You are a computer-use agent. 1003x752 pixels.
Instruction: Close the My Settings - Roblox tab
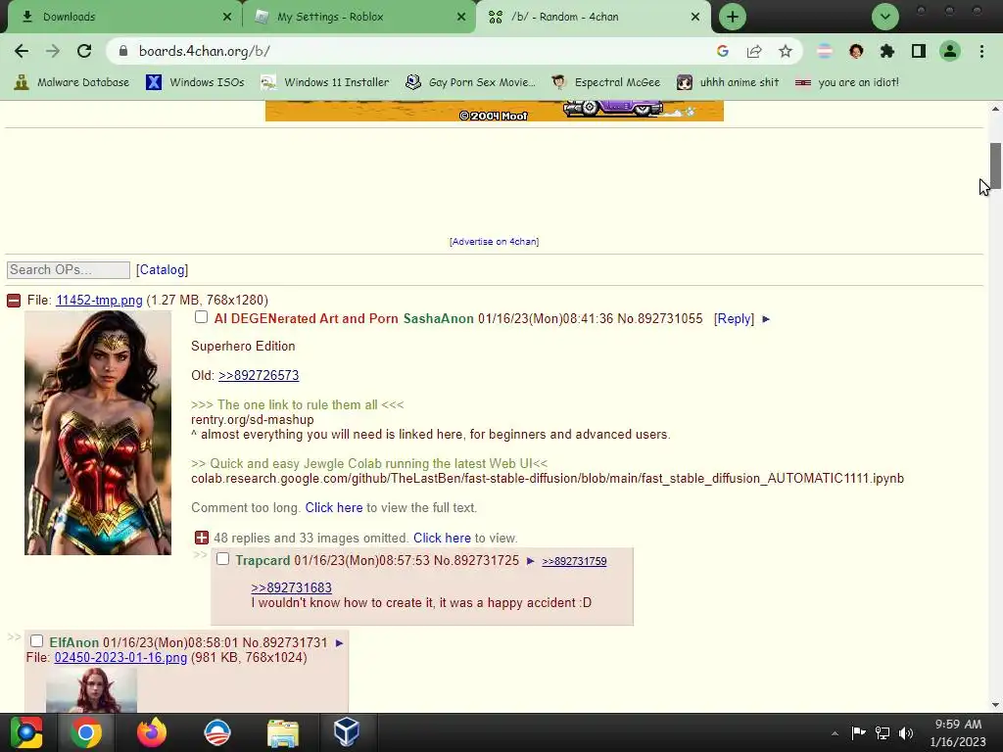(461, 17)
